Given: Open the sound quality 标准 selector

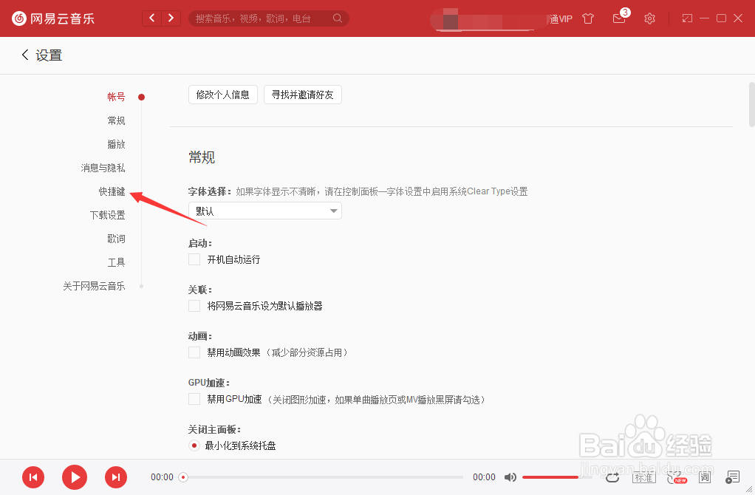Looking at the screenshot, I should (x=643, y=477).
